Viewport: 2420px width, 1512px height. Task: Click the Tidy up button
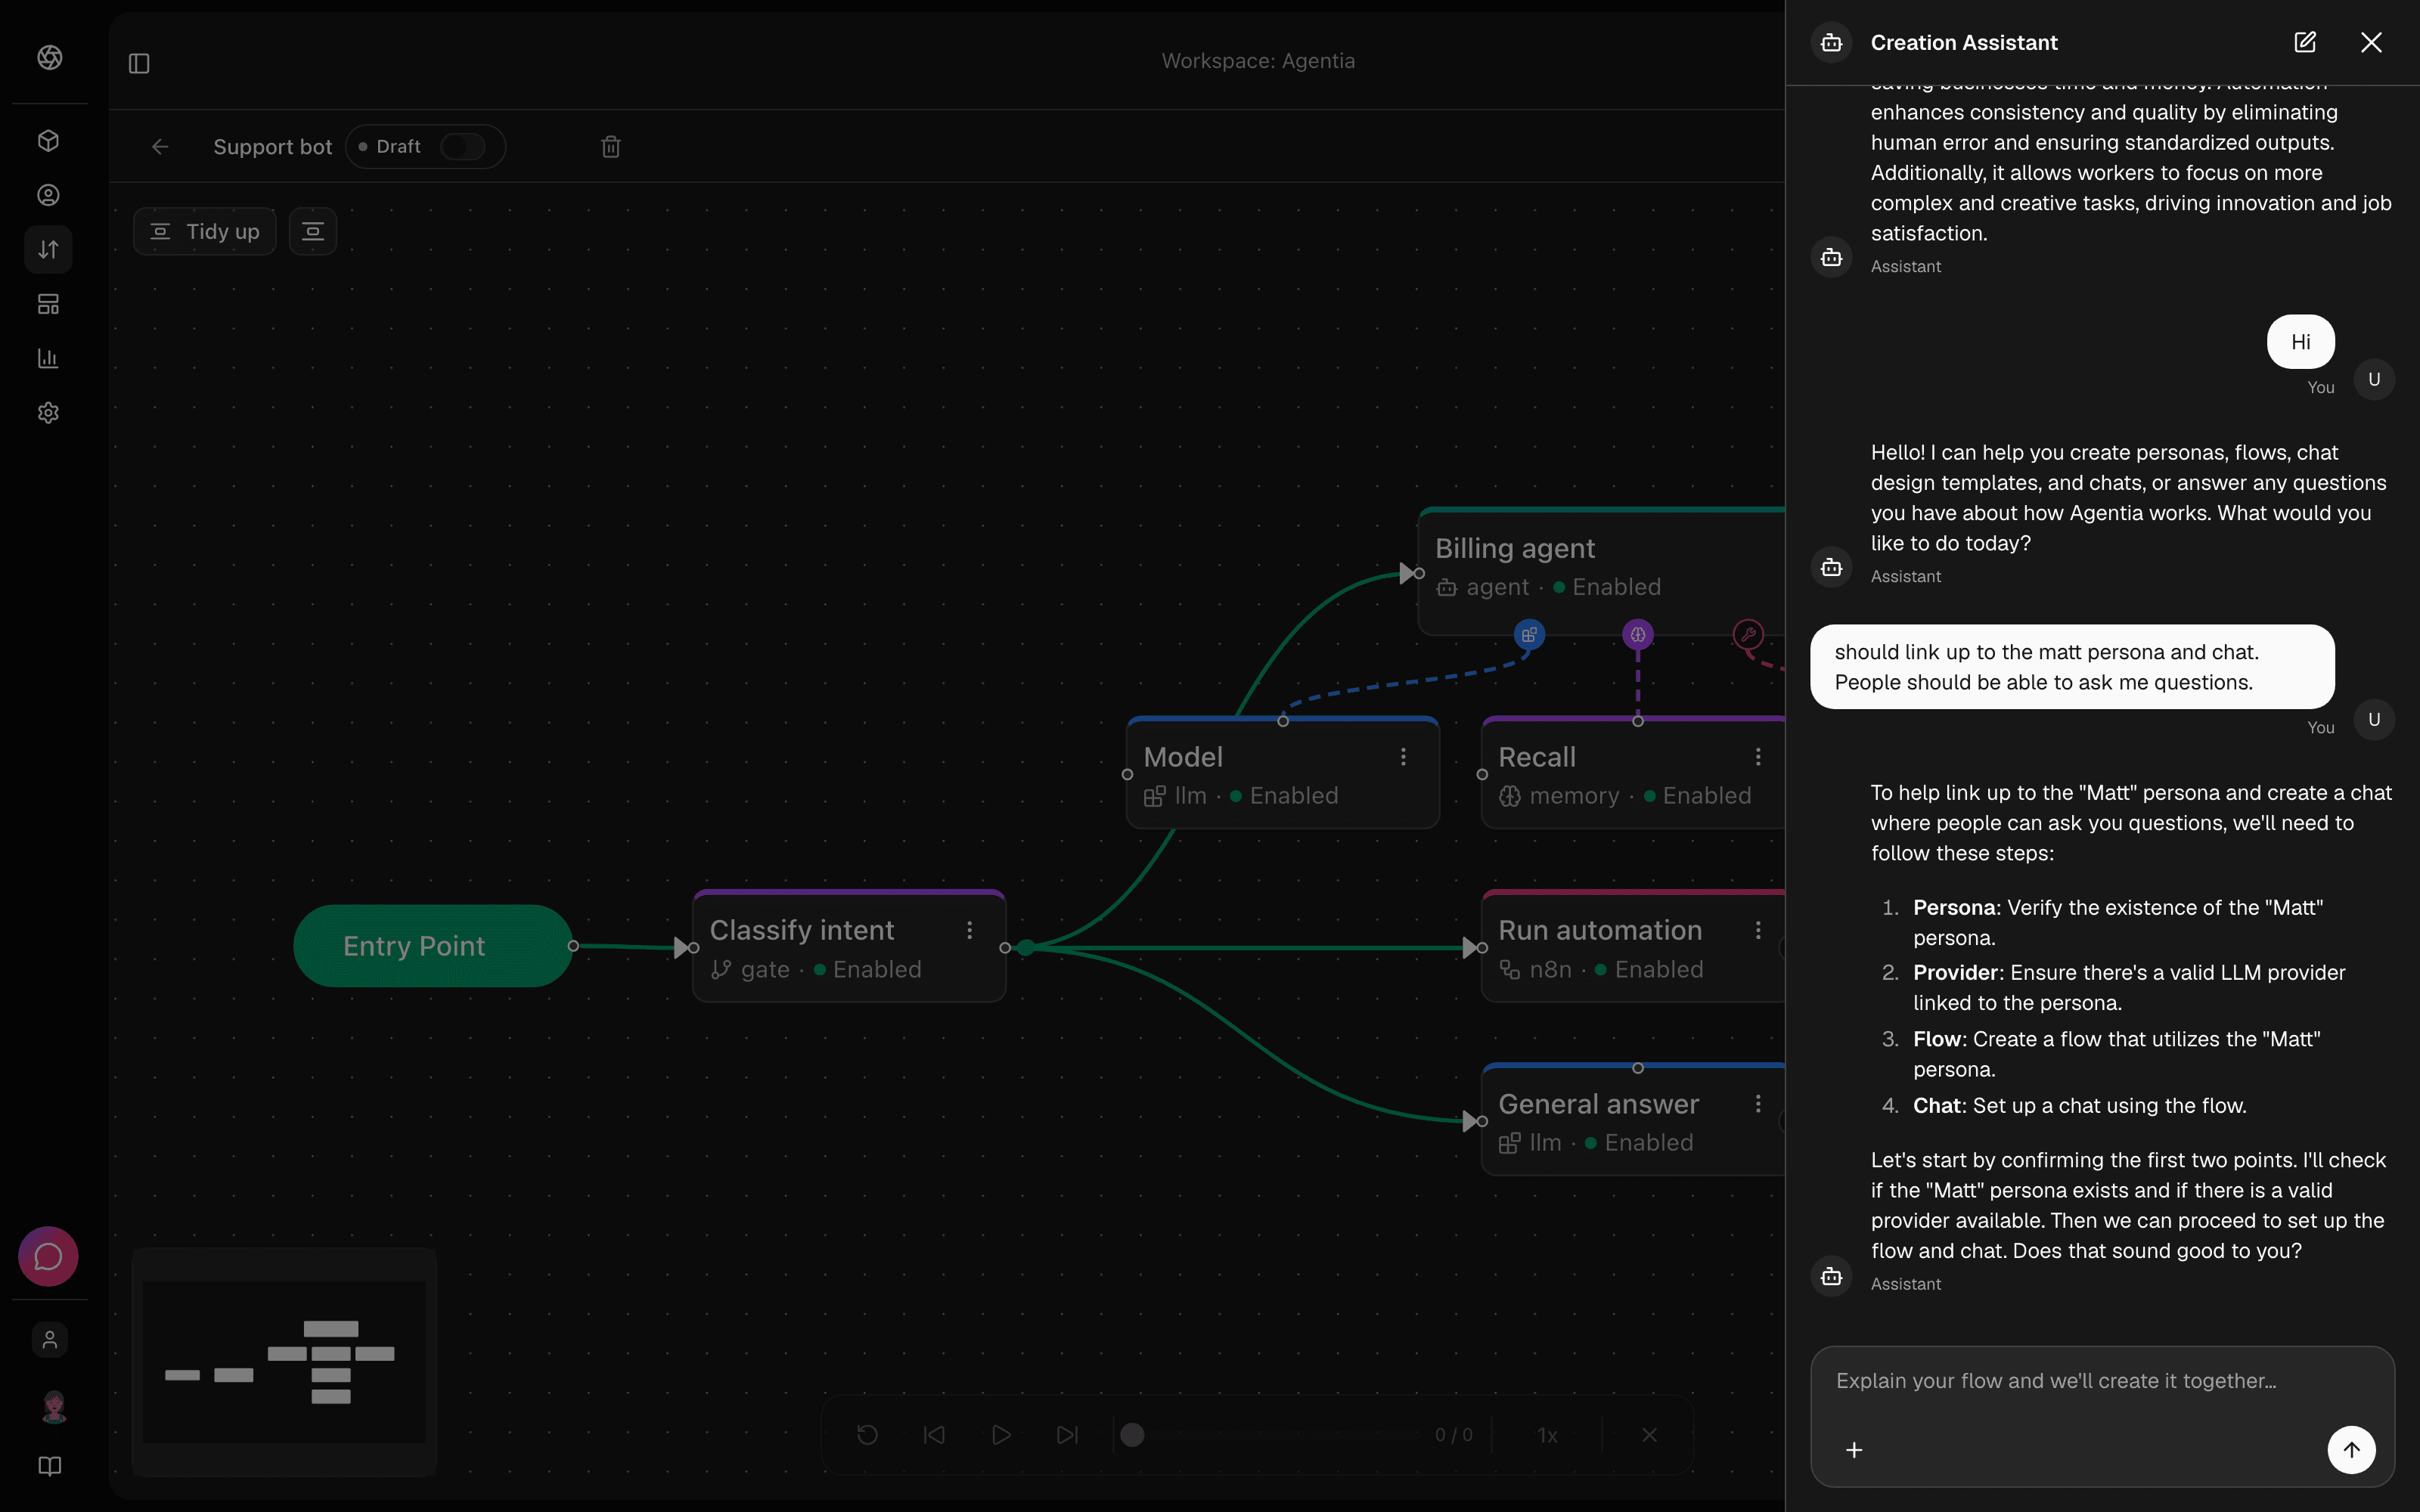pos(205,232)
